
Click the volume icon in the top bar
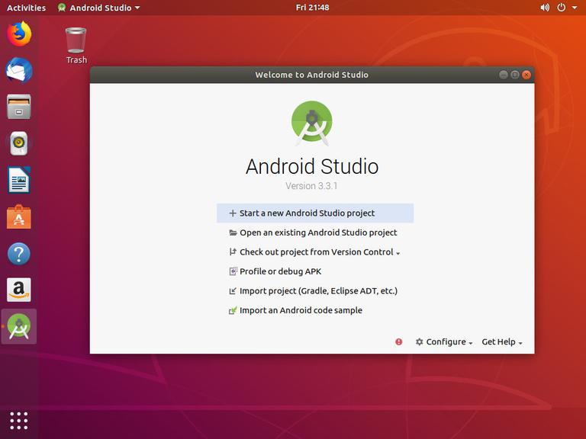click(545, 8)
